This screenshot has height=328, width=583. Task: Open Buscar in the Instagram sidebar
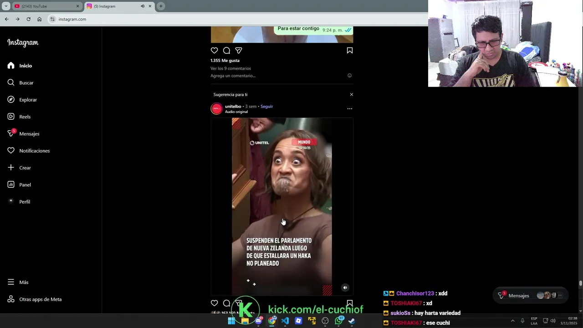(21, 83)
